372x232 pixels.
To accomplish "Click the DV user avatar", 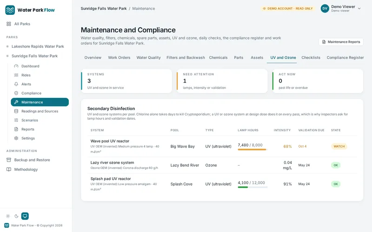I will [325, 8].
